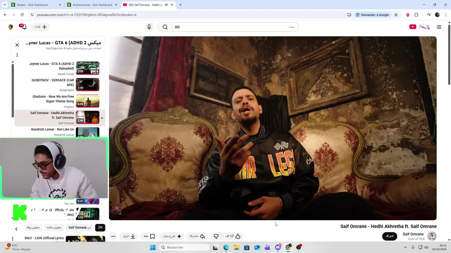
Task: Bookmark this page with star
Action: point(396,15)
